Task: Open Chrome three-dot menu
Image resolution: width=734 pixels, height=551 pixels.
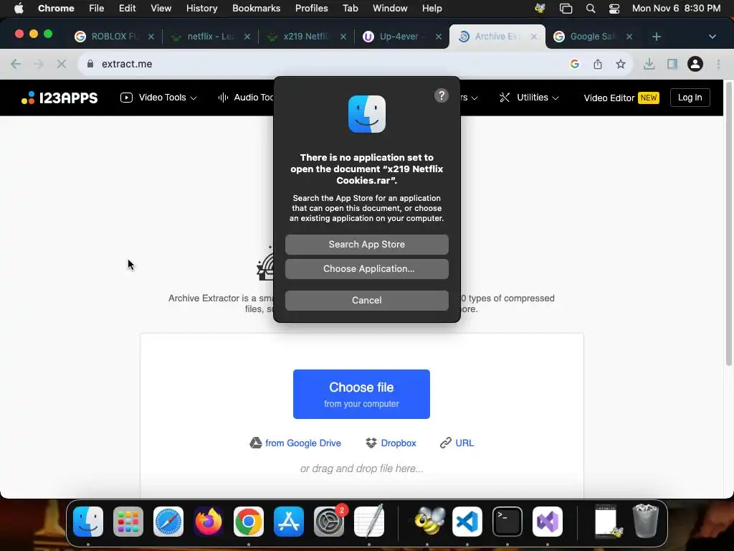Action: (x=718, y=64)
